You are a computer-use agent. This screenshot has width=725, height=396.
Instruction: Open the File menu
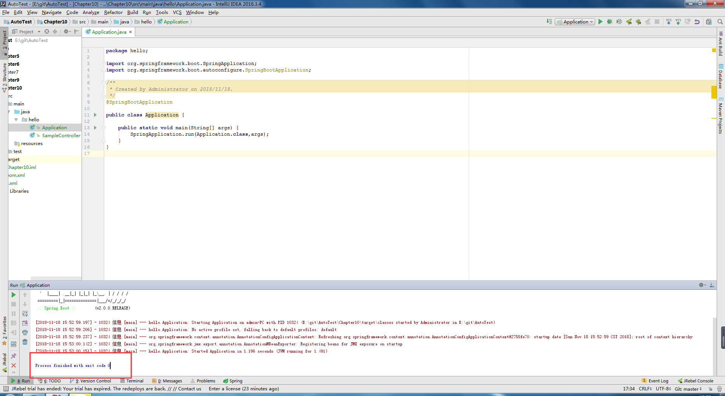pyautogui.click(x=6, y=12)
